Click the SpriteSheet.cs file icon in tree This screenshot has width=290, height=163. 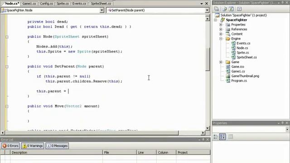pos(233,58)
